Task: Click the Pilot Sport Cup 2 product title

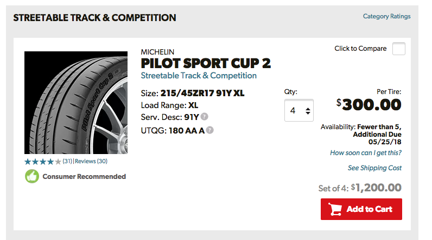Action: (206, 63)
